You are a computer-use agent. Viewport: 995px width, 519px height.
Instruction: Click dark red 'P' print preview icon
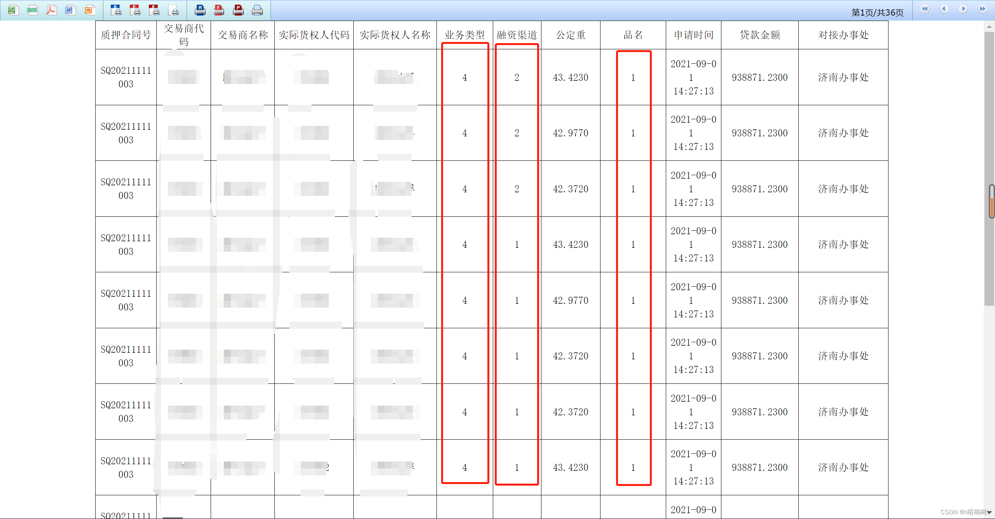[154, 10]
